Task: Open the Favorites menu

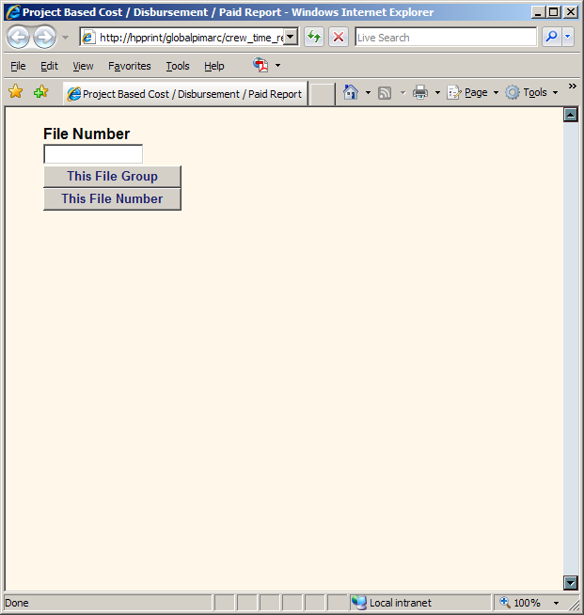Action: coord(130,66)
